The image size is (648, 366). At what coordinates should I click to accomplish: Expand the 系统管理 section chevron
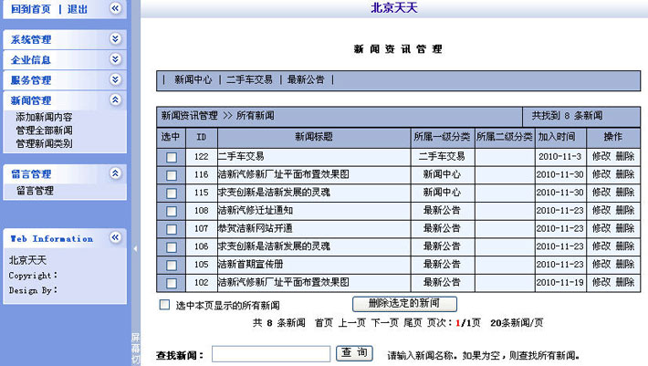pos(115,39)
